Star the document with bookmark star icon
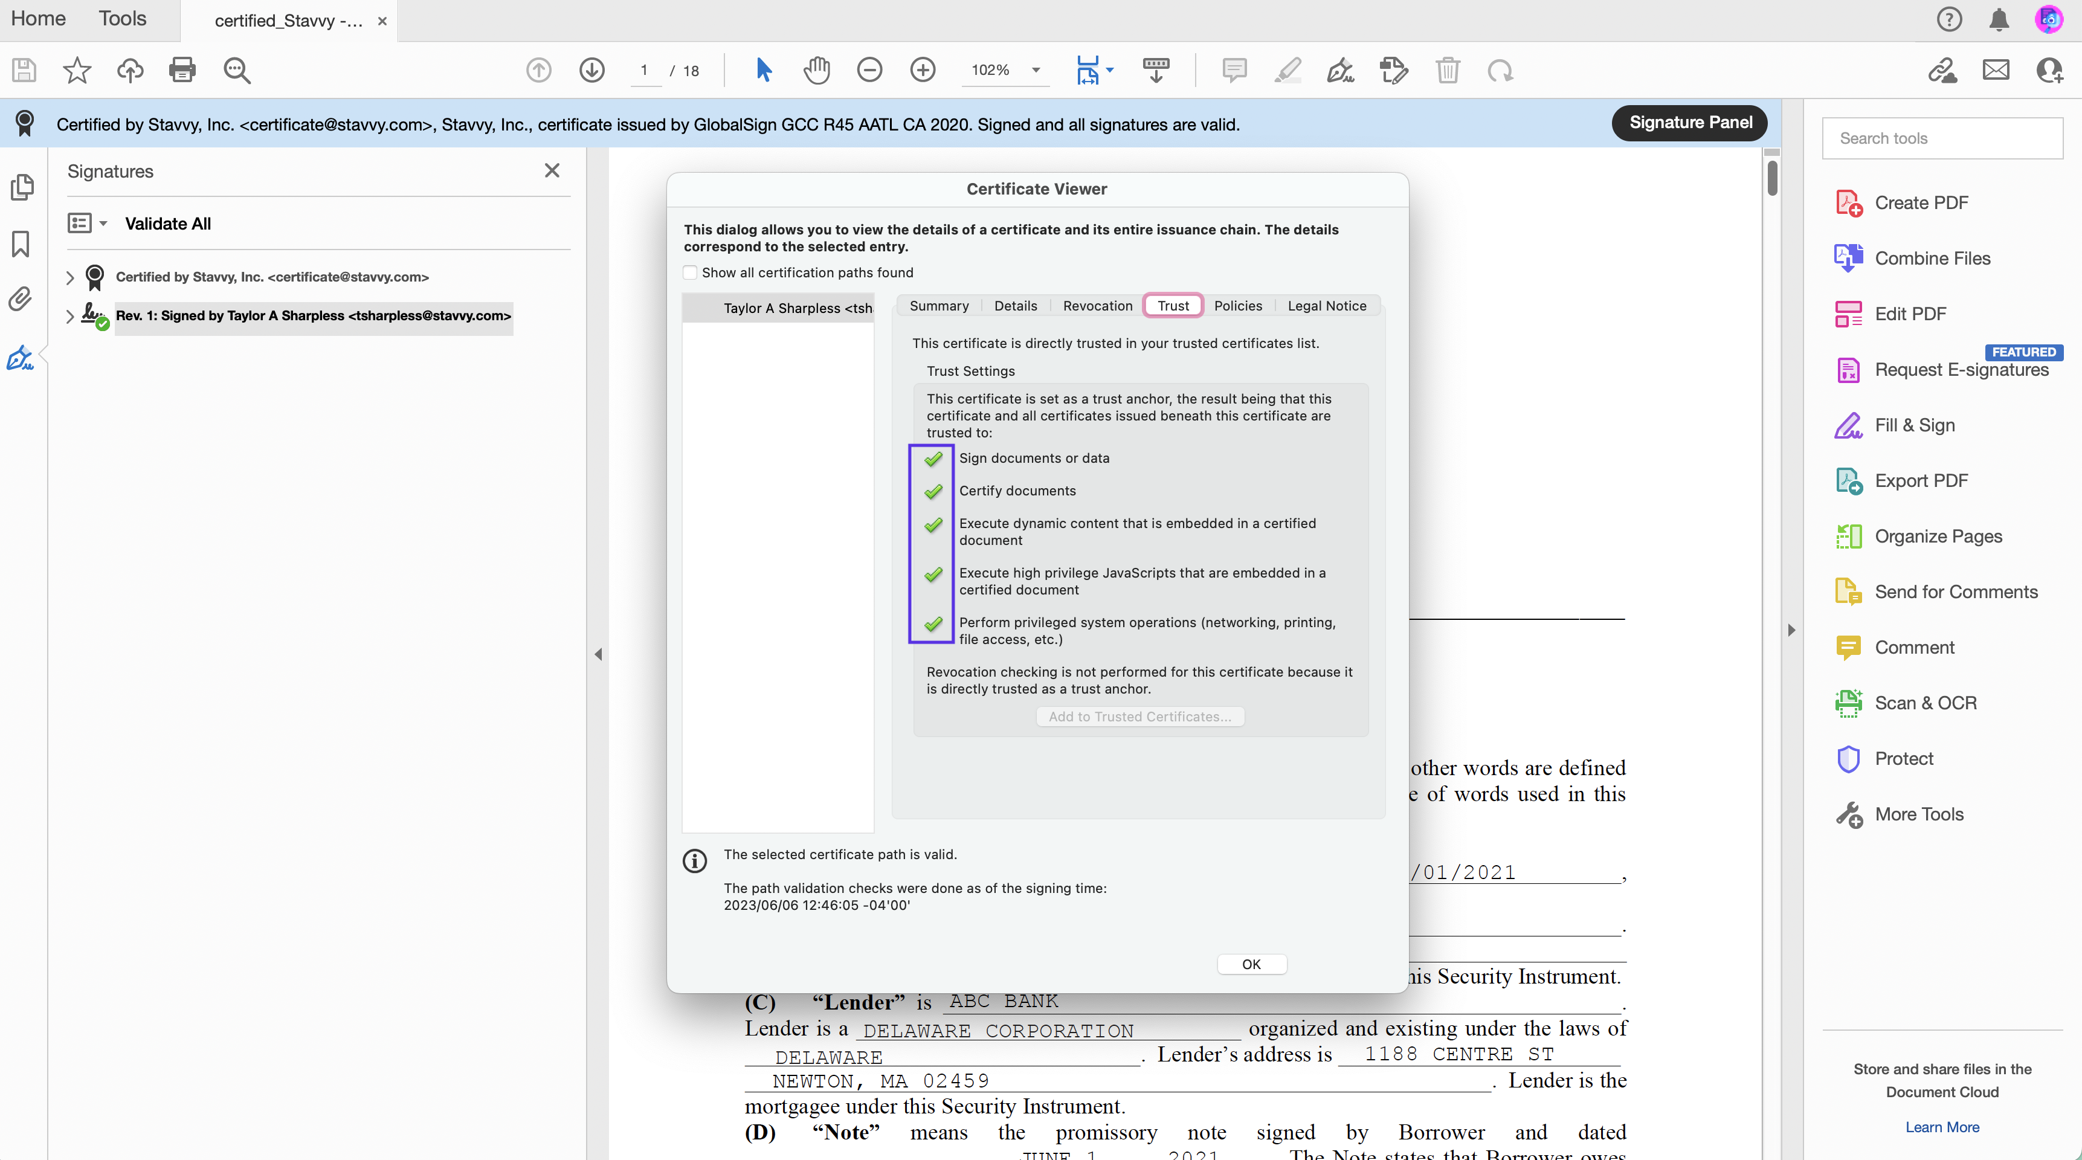This screenshot has width=2082, height=1160. pyautogui.click(x=77, y=70)
